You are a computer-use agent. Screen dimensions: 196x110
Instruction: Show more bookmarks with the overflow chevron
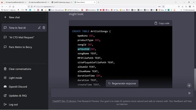coord(181,10)
